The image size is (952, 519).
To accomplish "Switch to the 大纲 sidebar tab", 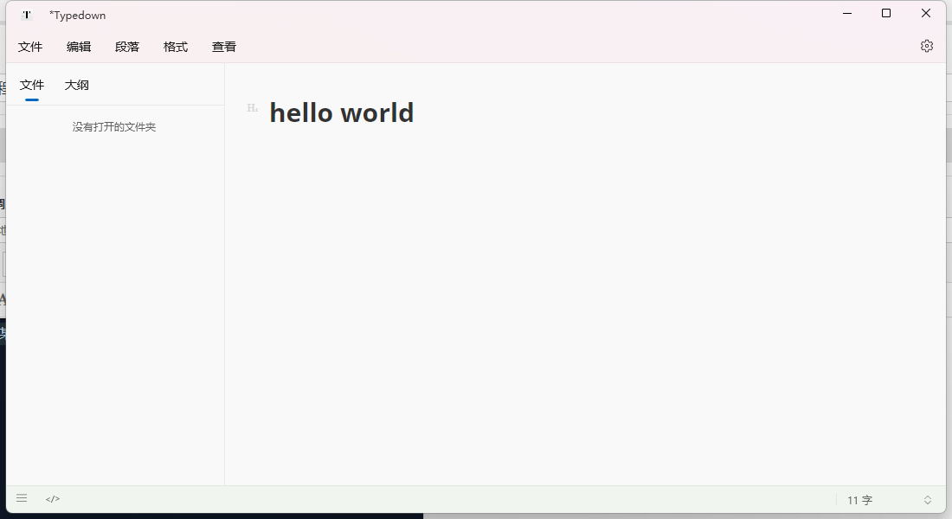I will (76, 85).
